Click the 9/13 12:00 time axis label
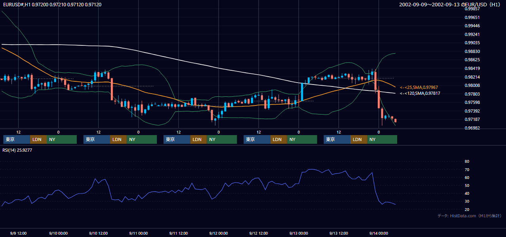The height and width of the screenshot is (237, 506). (339, 233)
